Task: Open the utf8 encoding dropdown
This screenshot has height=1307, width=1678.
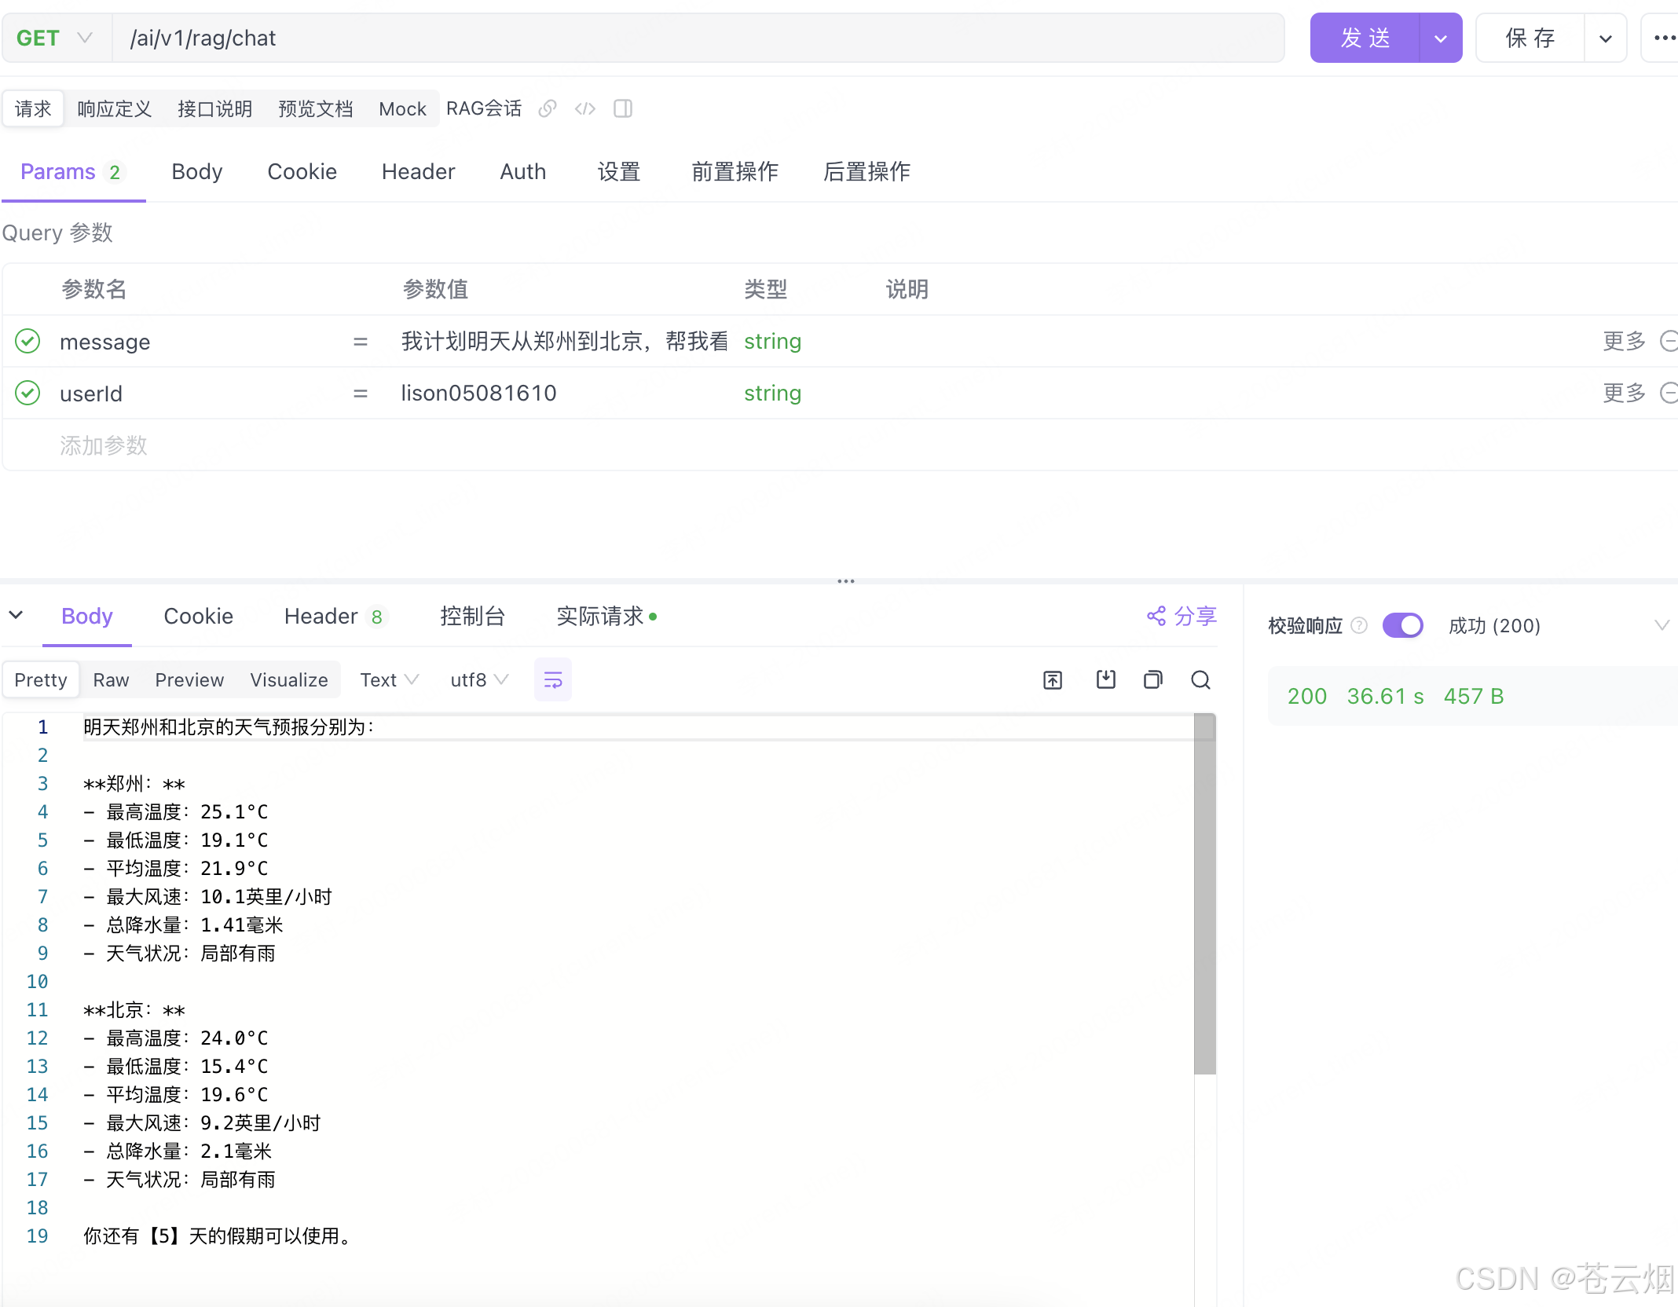Action: click(x=479, y=679)
